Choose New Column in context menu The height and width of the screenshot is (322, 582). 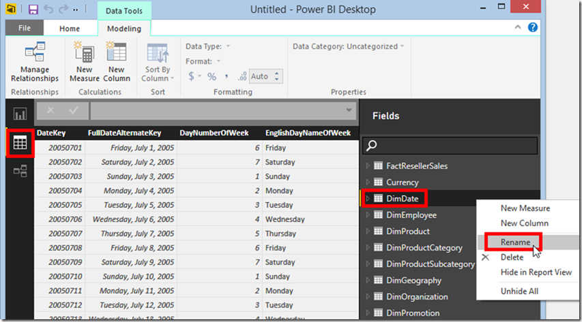[525, 223]
